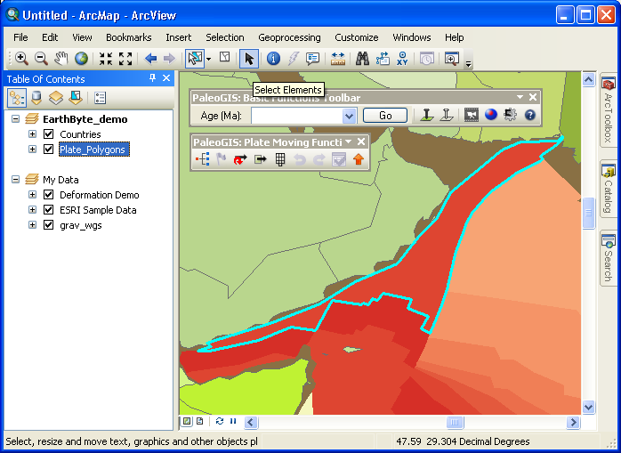
Task: Select the Measure ruler tool
Action: coord(338,59)
